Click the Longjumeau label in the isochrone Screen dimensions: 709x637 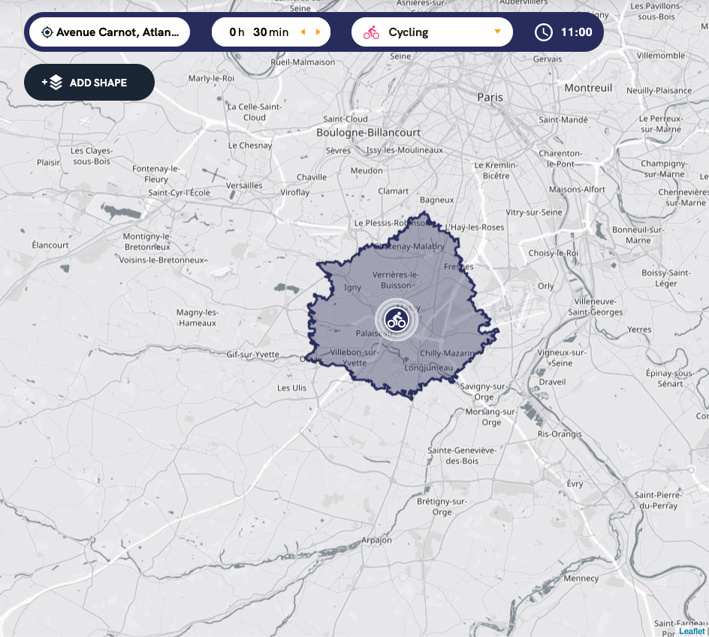click(429, 368)
